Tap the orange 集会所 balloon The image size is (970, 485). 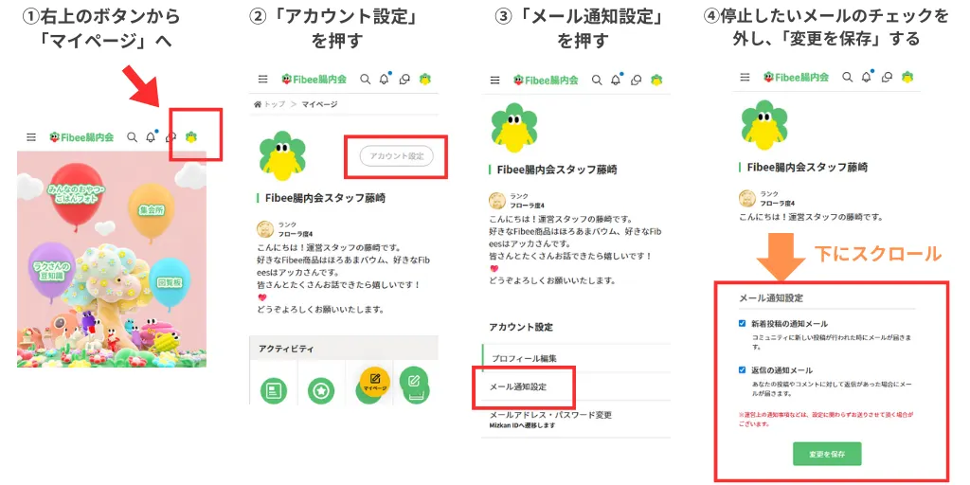click(152, 210)
